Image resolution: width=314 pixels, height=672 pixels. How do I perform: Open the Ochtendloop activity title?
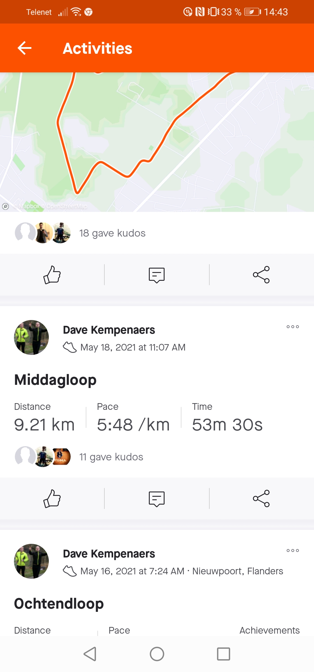pyautogui.click(x=59, y=604)
